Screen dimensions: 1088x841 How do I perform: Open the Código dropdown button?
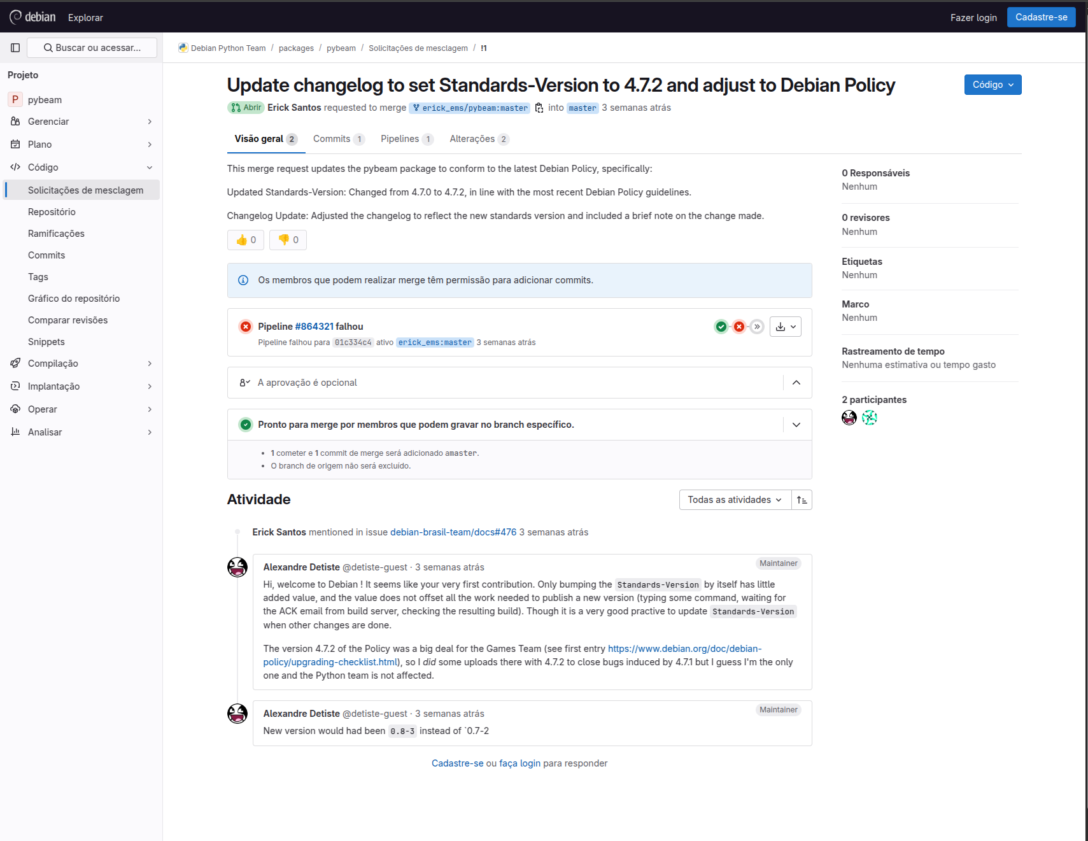tap(993, 85)
